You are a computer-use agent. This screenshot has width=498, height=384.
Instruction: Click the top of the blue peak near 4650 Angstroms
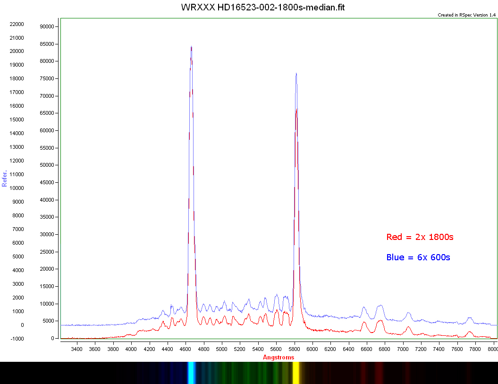[191, 47]
